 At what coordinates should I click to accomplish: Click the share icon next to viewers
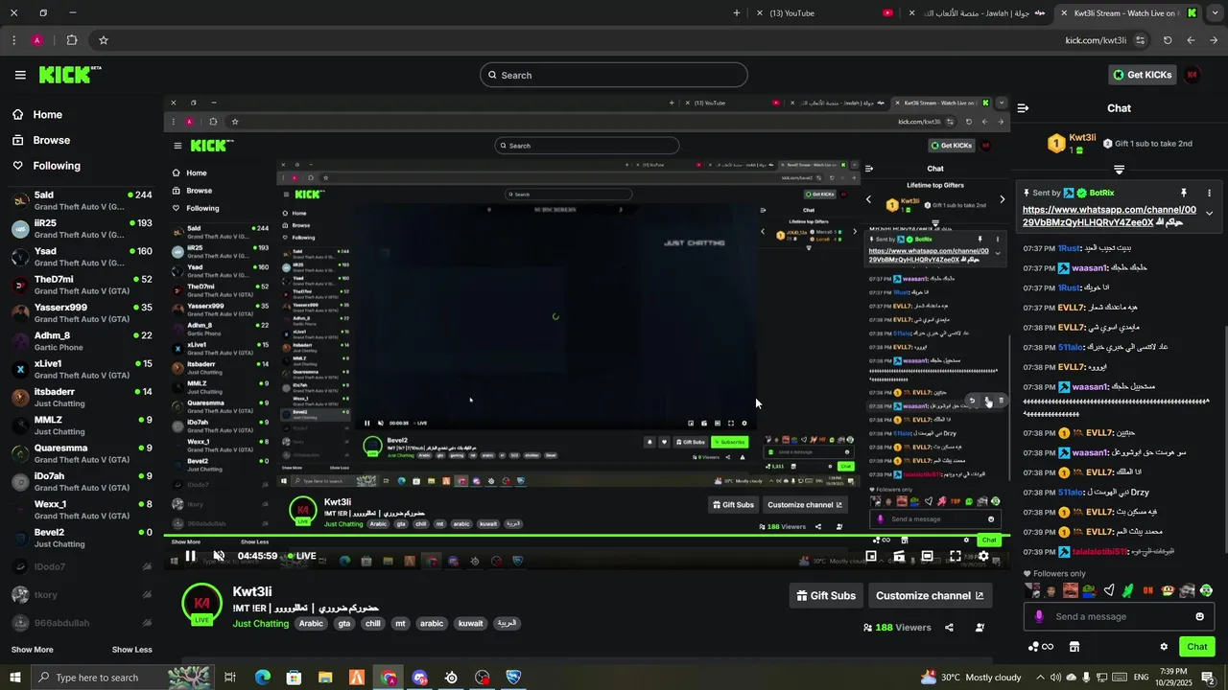point(949,628)
